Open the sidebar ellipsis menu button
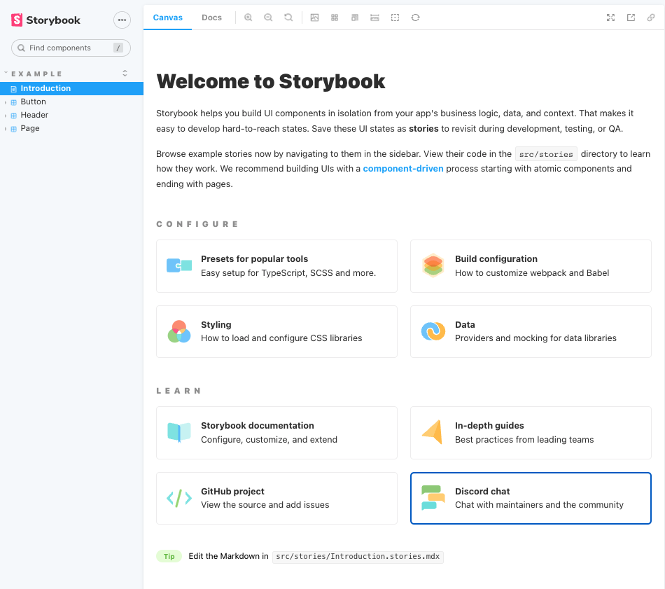665x589 pixels. (122, 20)
